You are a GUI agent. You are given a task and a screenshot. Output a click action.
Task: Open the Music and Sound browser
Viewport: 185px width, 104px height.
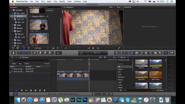click(x=141, y=53)
